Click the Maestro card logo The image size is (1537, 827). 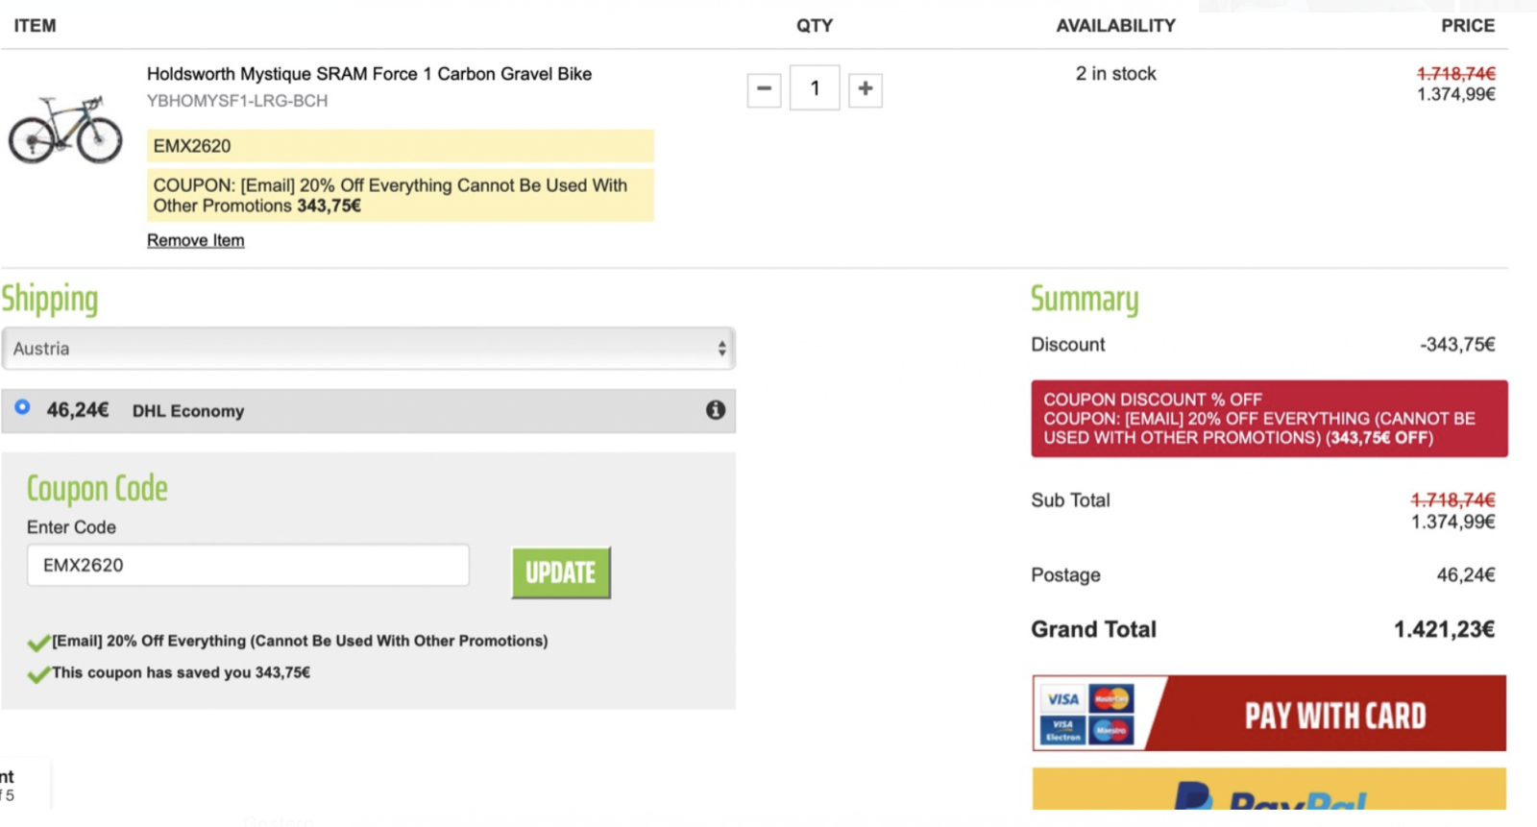[1111, 731]
